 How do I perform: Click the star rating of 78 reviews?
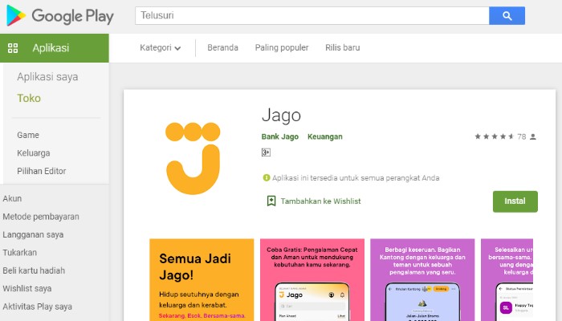click(x=495, y=136)
